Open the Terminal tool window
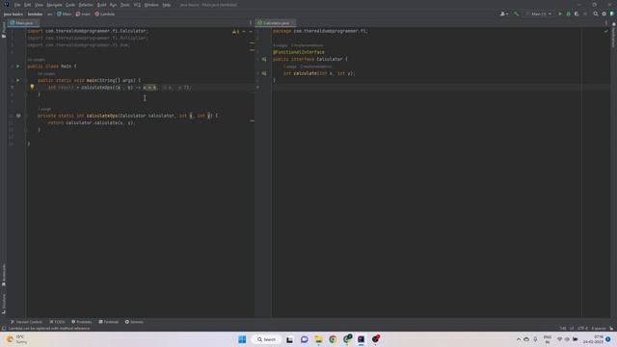617x347 pixels. click(x=108, y=322)
